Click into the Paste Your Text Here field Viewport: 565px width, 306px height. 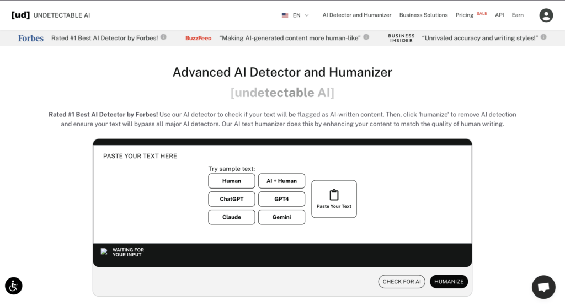point(282,194)
